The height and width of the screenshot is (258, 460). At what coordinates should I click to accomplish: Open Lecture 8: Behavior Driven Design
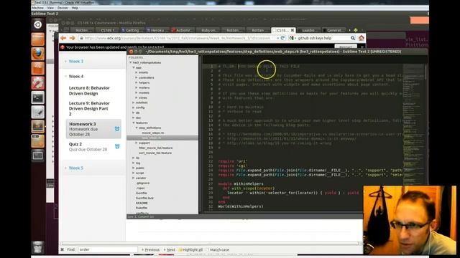point(89,91)
